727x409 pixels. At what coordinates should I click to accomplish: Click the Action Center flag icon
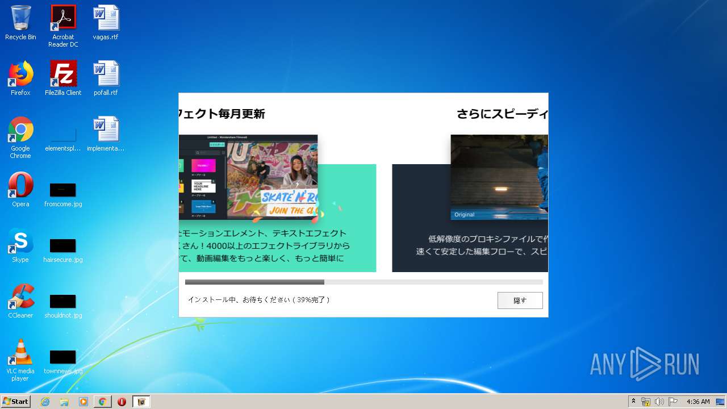672,402
